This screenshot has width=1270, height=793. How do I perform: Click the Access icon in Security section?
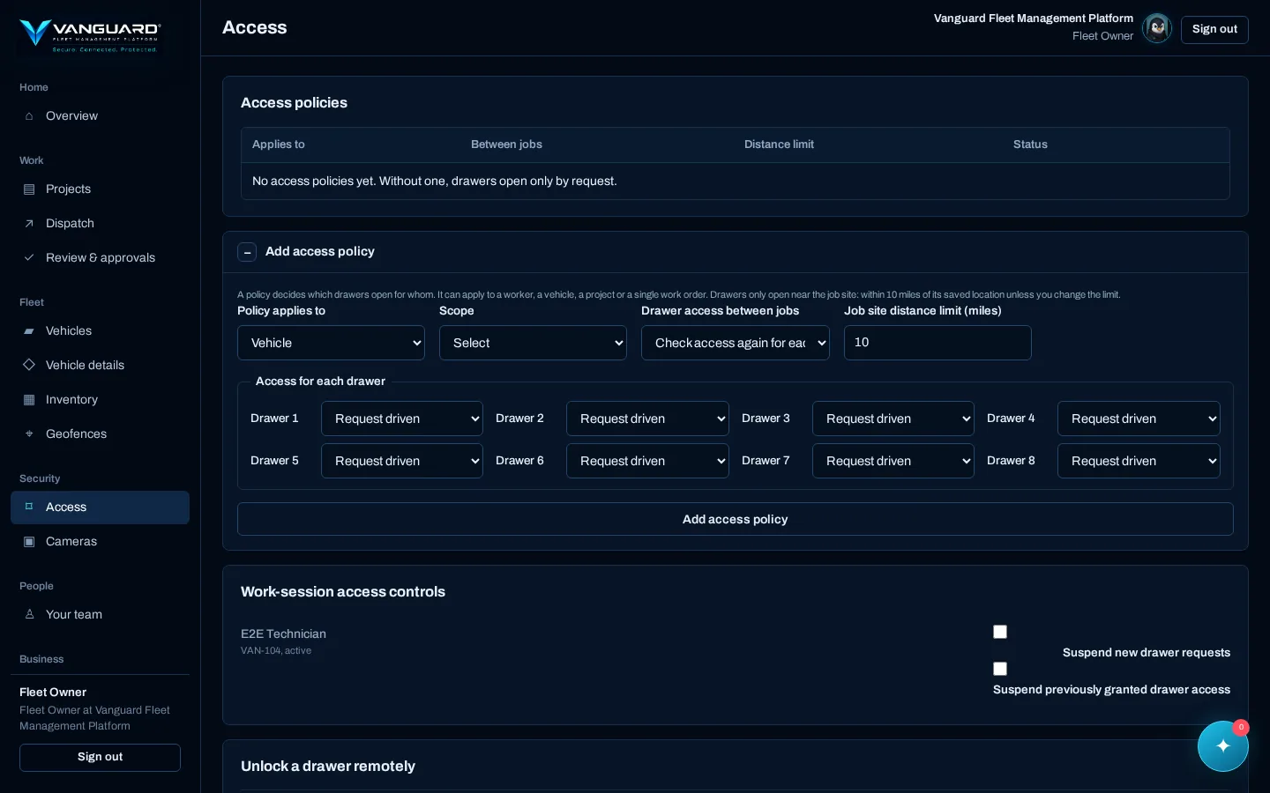(x=29, y=507)
